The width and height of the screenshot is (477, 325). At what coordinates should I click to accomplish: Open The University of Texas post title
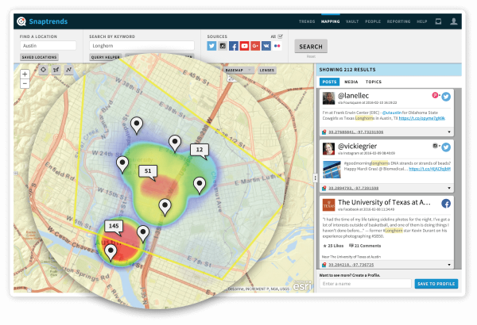coord(384,202)
